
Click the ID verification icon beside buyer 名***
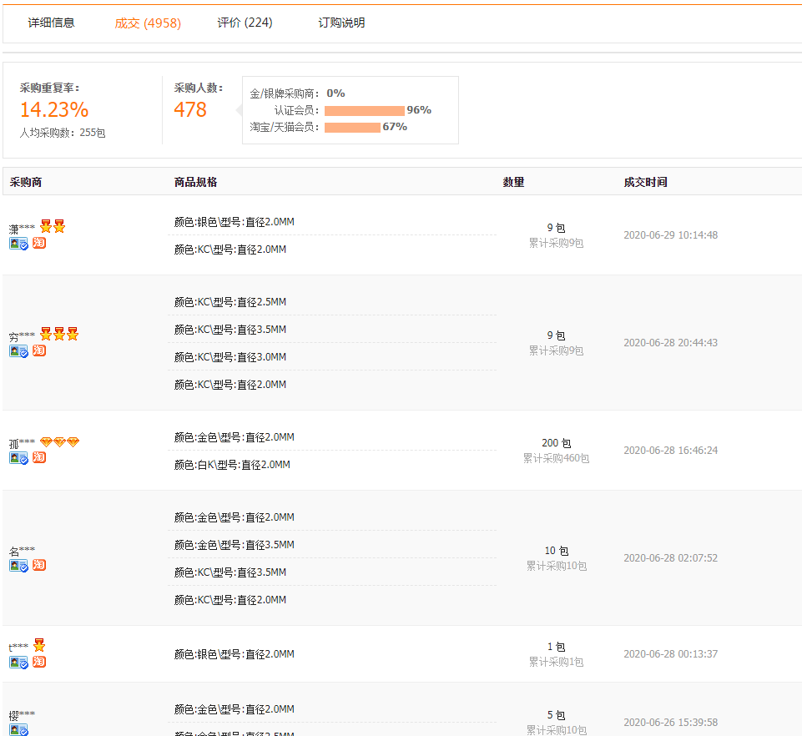tap(18, 565)
